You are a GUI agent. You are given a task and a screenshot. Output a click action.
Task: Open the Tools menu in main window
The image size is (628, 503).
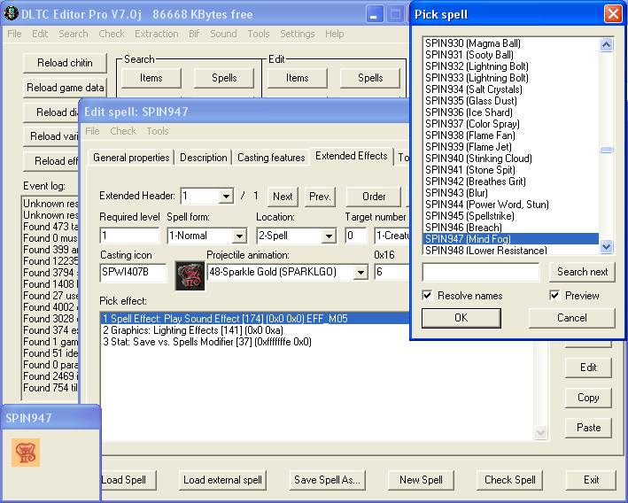pyautogui.click(x=259, y=34)
